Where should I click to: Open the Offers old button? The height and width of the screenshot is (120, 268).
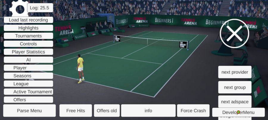(x=107, y=110)
